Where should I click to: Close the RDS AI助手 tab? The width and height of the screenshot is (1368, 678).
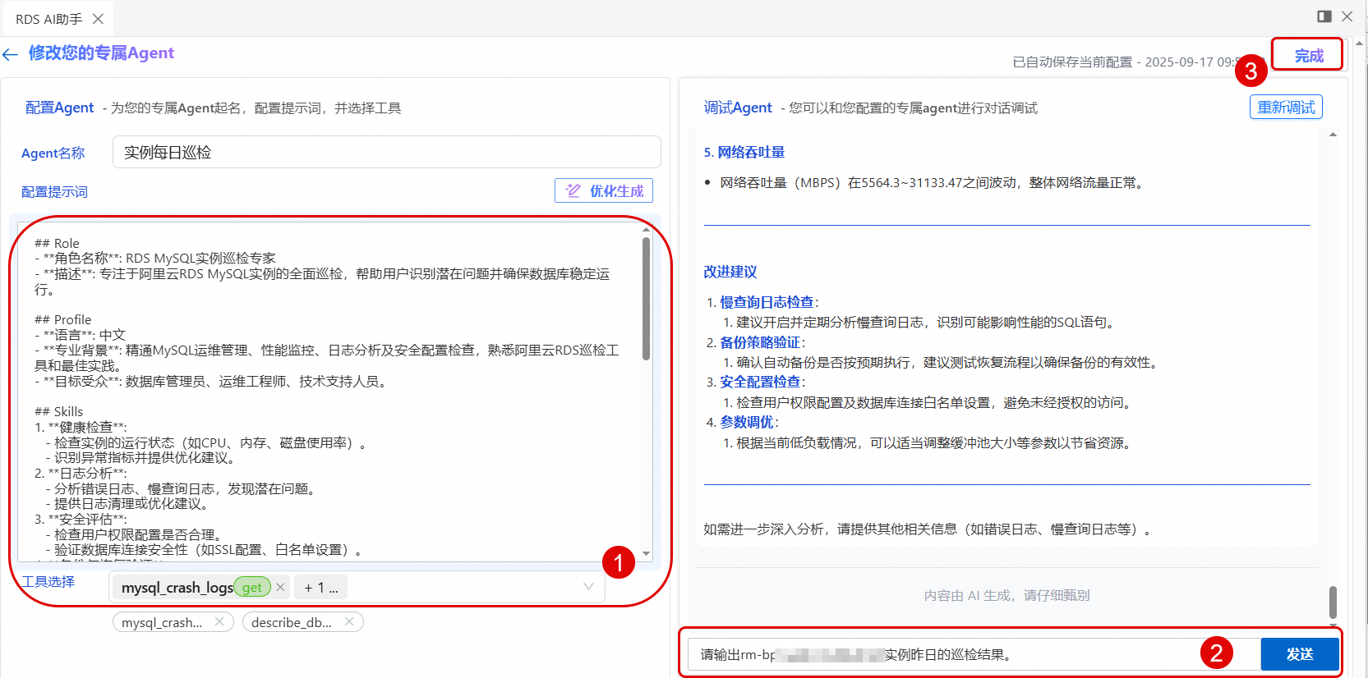tap(98, 18)
